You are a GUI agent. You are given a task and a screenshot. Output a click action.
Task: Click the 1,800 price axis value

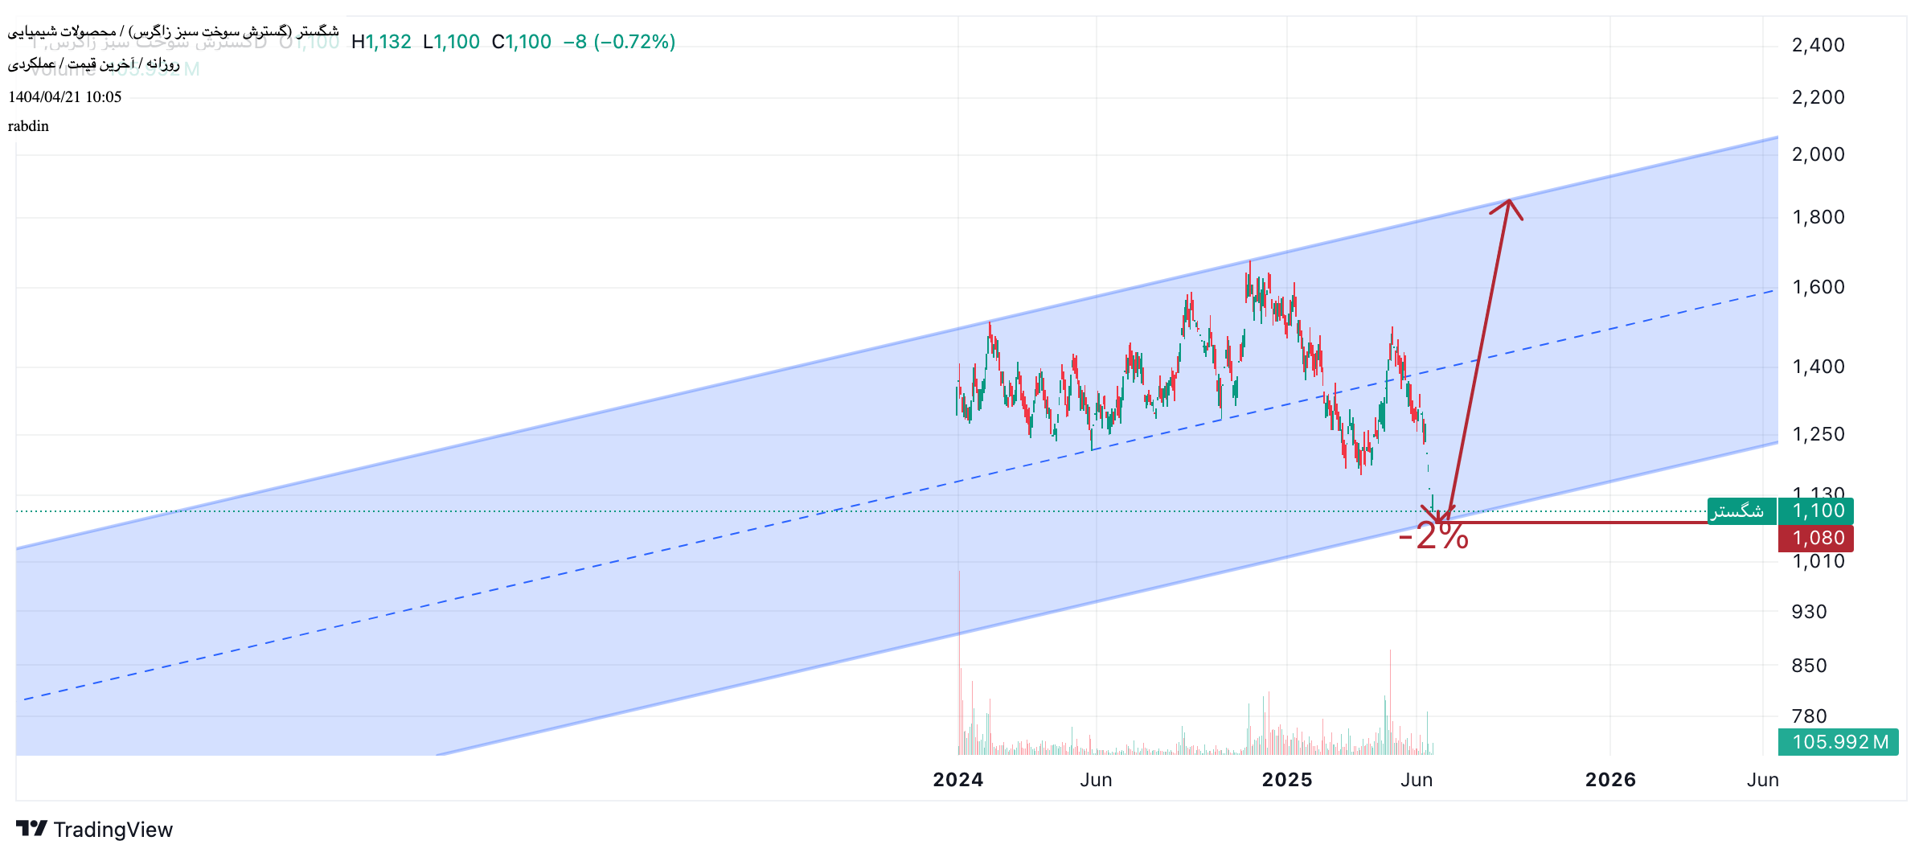[1818, 217]
